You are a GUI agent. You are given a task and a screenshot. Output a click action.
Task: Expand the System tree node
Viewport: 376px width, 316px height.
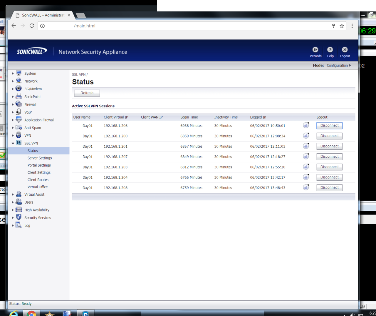click(x=13, y=74)
